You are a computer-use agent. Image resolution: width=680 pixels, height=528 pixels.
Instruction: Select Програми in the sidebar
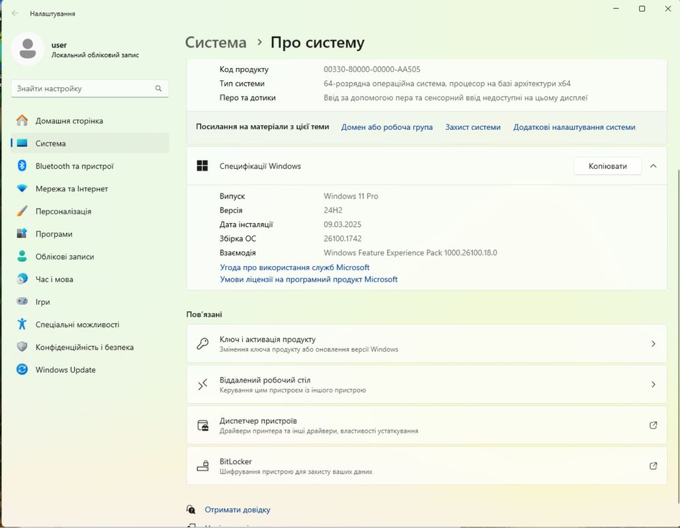[x=90, y=233]
